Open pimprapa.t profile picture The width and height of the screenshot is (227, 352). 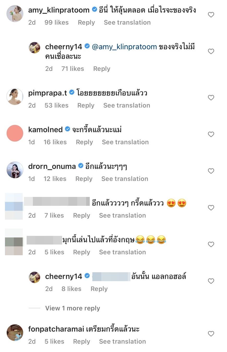tap(15, 96)
